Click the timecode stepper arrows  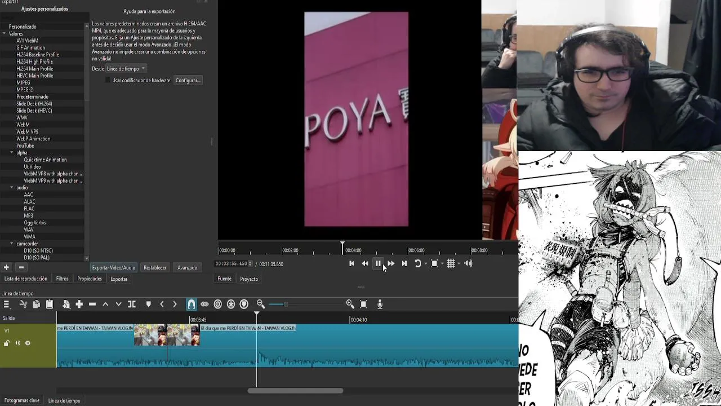[x=250, y=264]
